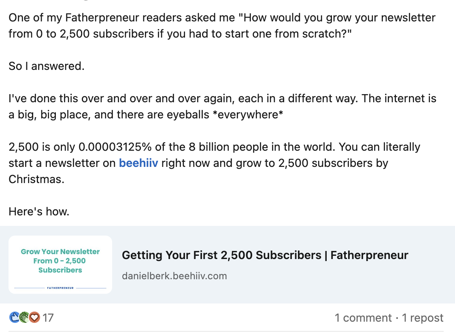Click the blue thumbs-up Like reaction icon
The width and height of the screenshot is (455, 333).
[14, 318]
